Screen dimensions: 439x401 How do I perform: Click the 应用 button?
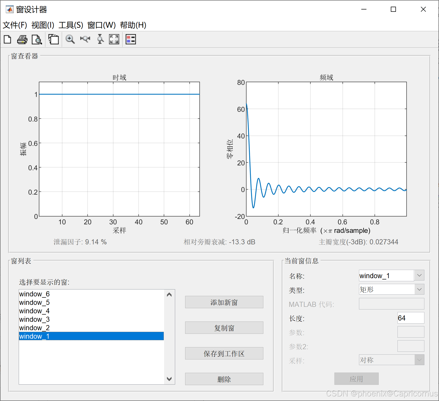tap(356, 379)
